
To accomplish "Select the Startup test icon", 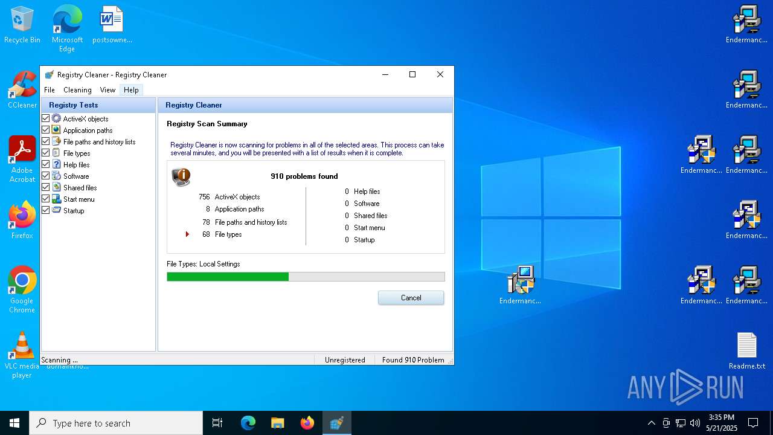I will pos(56,210).
